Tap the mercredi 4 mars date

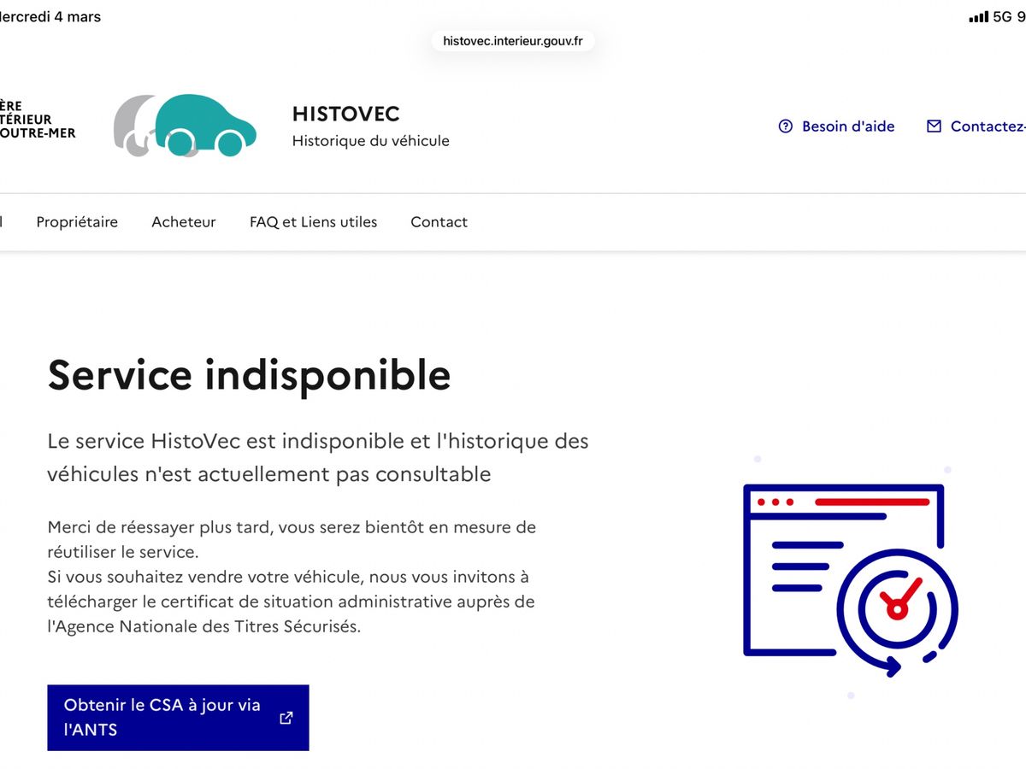click(50, 17)
